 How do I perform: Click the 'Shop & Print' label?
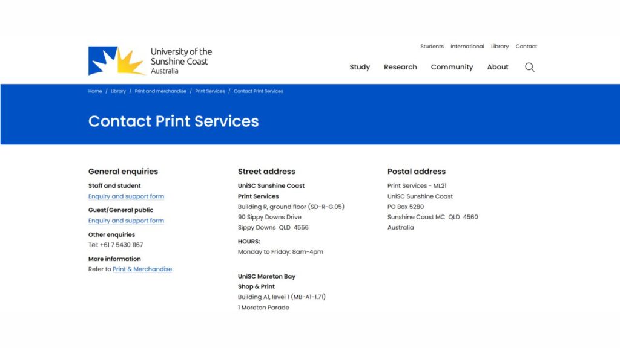[256, 286]
